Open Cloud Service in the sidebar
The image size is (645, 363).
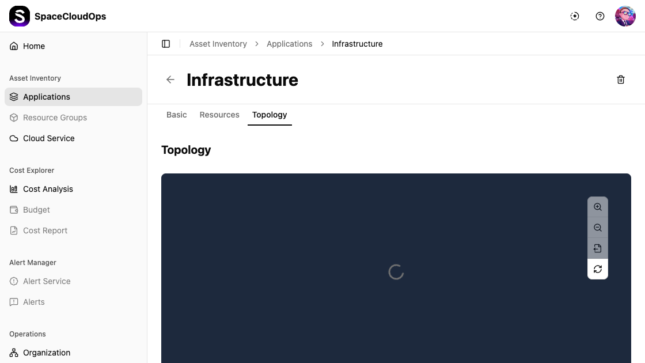(x=49, y=138)
